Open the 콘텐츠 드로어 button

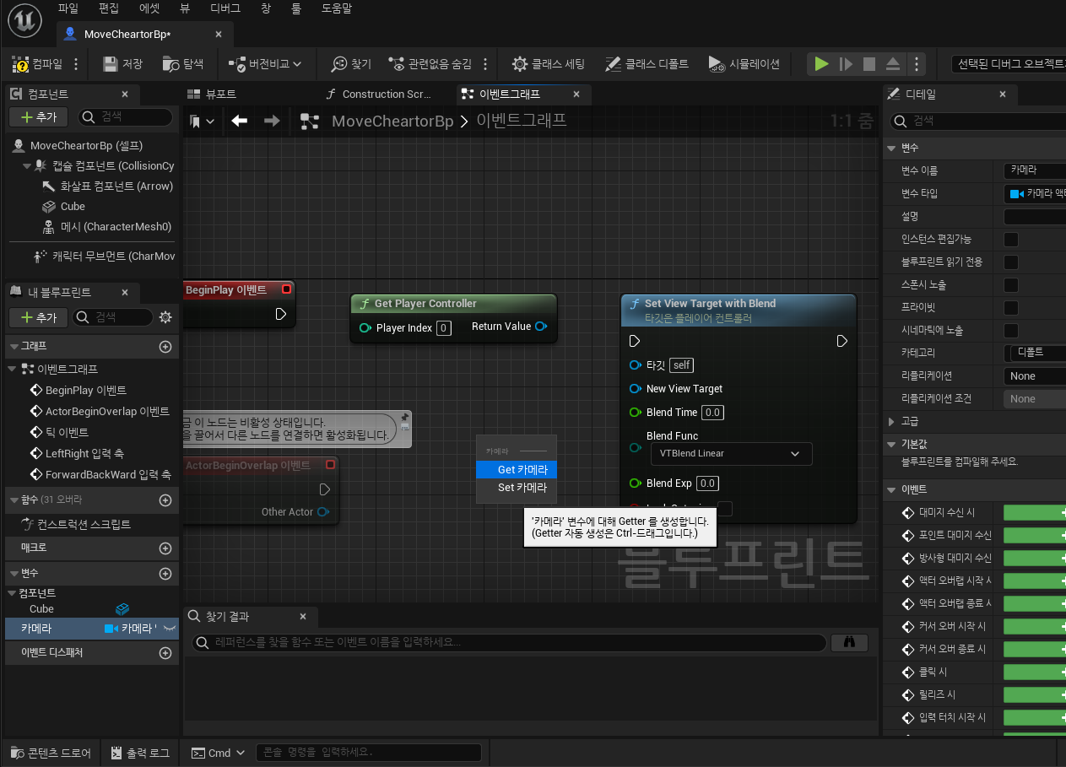[x=50, y=753]
